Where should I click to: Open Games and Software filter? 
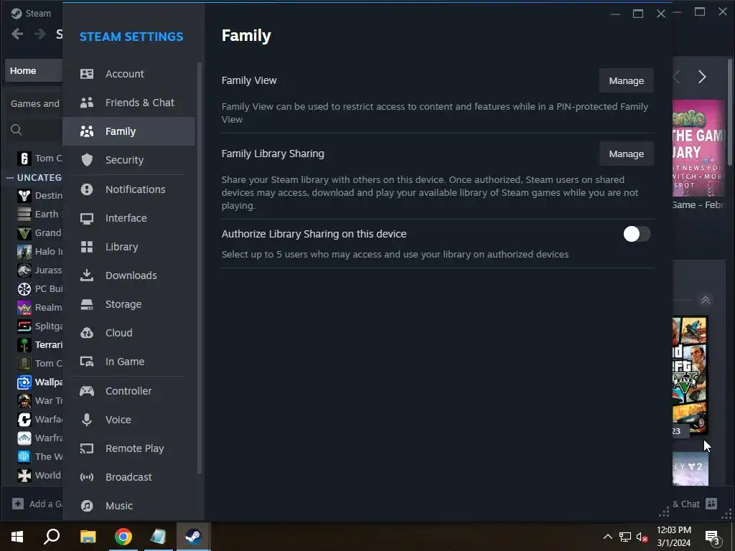36,103
